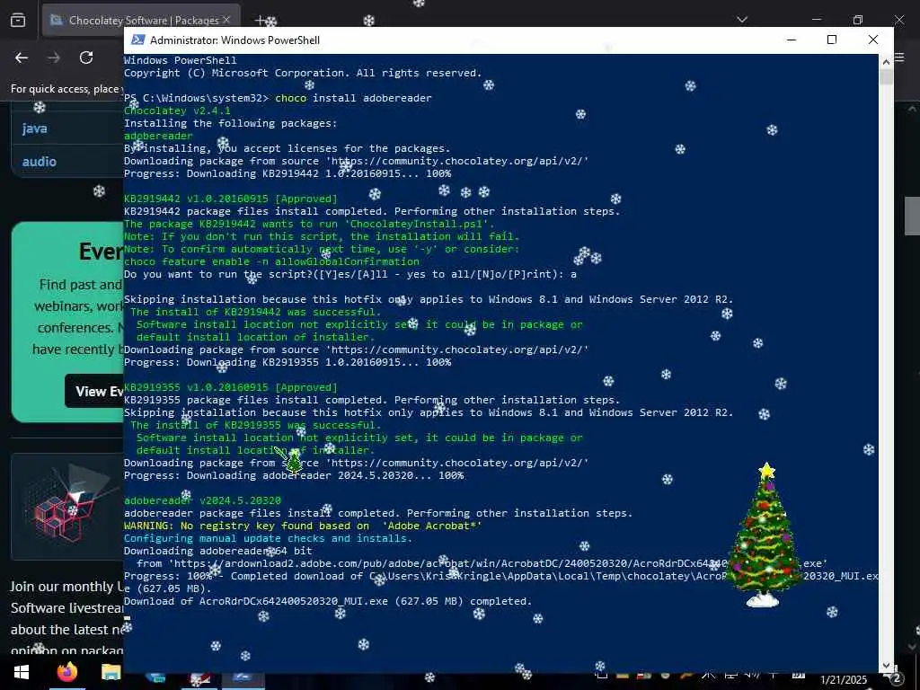Open the Windows Start menu
The height and width of the screenshot is (690, 920).
point(22,672)
